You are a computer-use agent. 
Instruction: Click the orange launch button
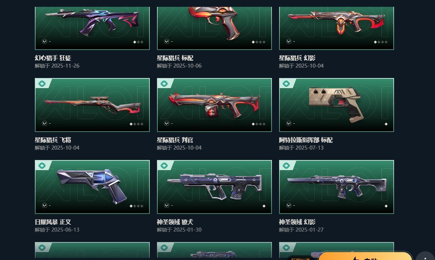coord(365,256)
